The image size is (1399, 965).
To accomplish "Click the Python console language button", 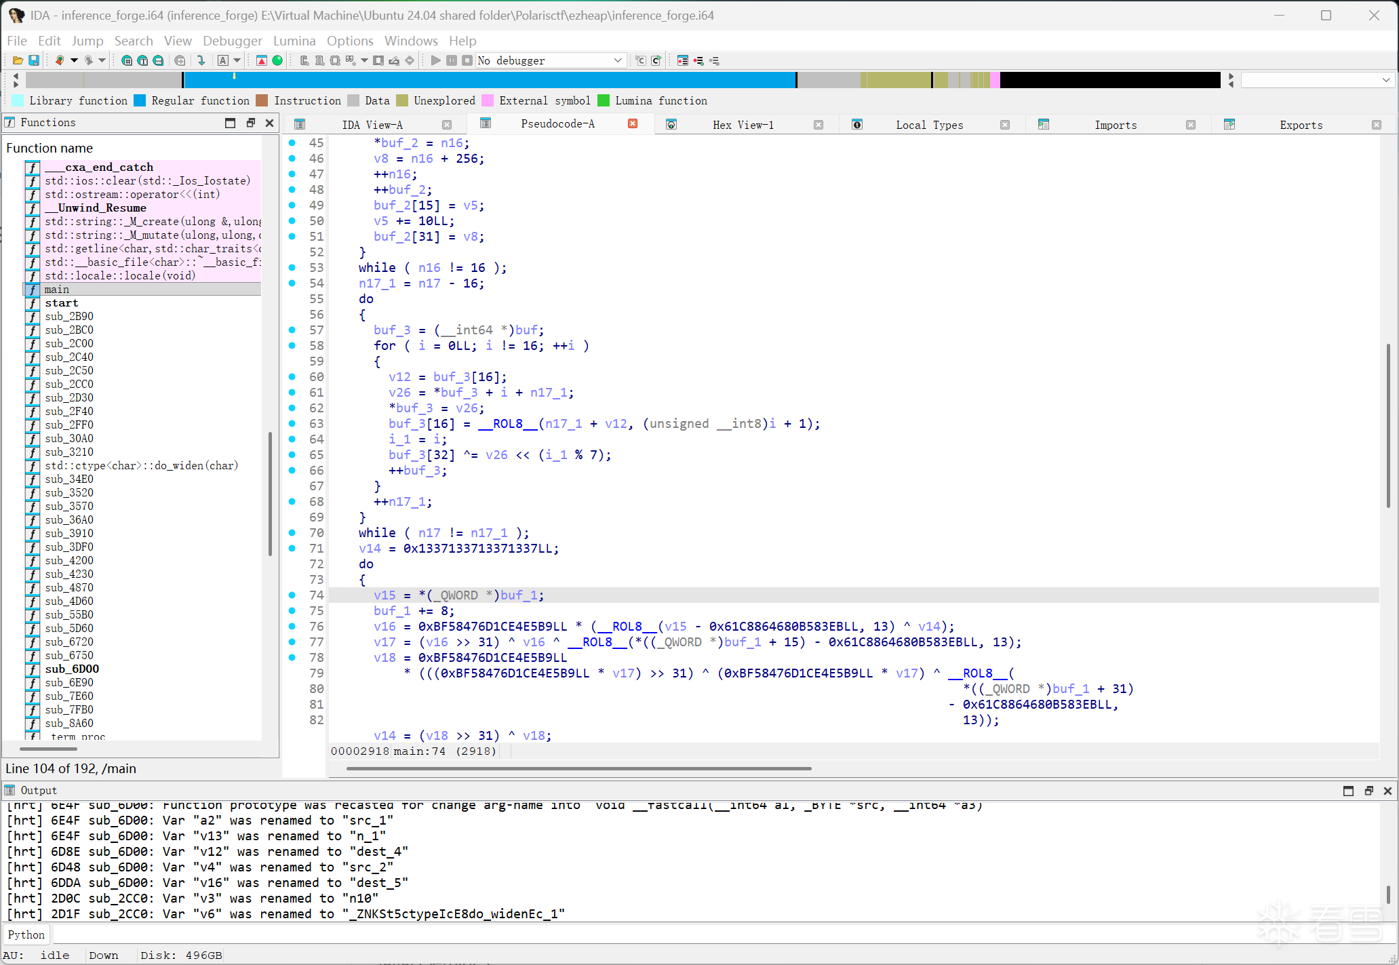I will point(26,934).
